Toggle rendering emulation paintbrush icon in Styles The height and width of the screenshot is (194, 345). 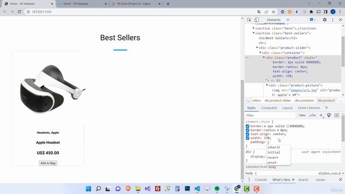point(329,115)
